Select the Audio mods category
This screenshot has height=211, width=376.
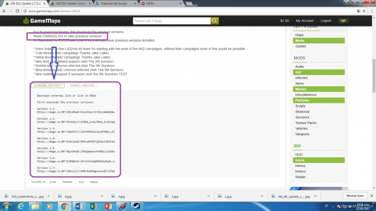pos(300,67)
